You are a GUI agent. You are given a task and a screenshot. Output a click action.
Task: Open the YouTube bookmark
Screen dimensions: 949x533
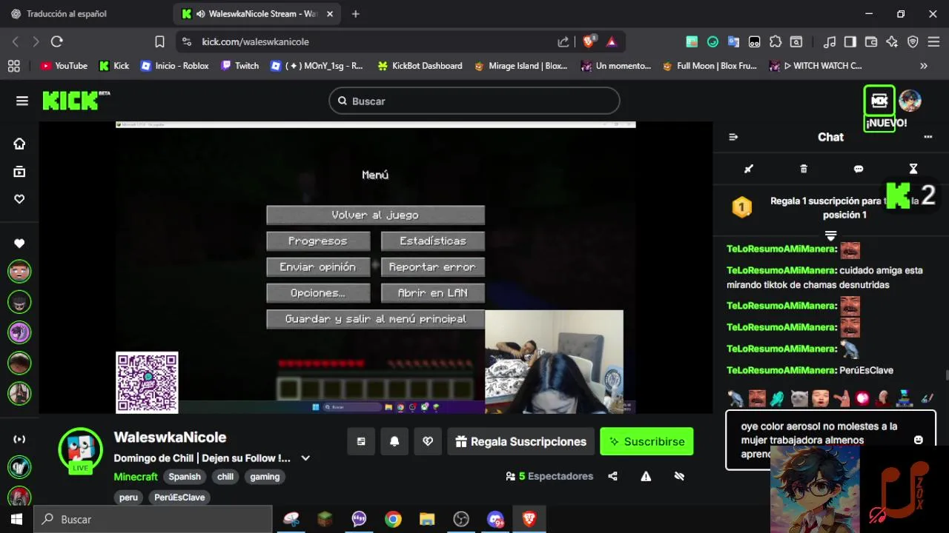click(64, 66)
